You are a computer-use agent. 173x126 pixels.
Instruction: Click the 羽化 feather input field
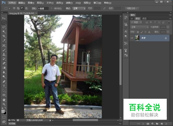tap(43, 8)
